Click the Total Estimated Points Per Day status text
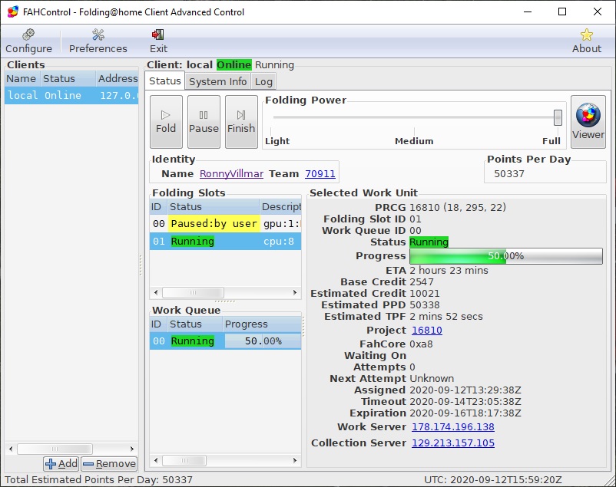 tap(98, 479)
